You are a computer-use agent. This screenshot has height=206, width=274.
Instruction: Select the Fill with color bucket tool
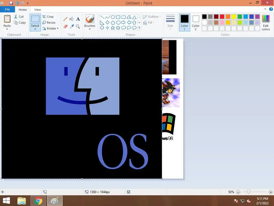[x=72, y=19]
